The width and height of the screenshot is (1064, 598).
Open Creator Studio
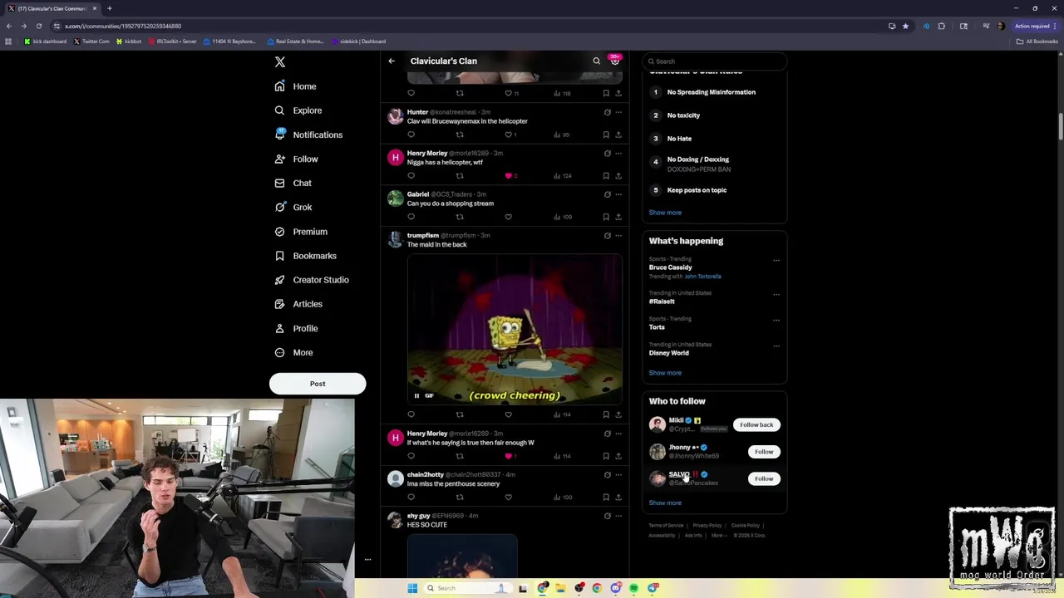[x=311, y=280]
